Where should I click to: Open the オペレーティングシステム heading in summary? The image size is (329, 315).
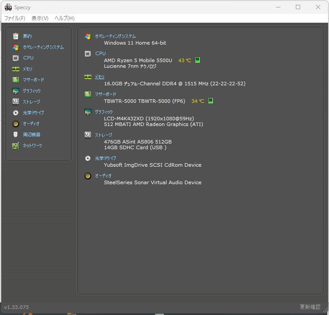click(x=115, y=36)
